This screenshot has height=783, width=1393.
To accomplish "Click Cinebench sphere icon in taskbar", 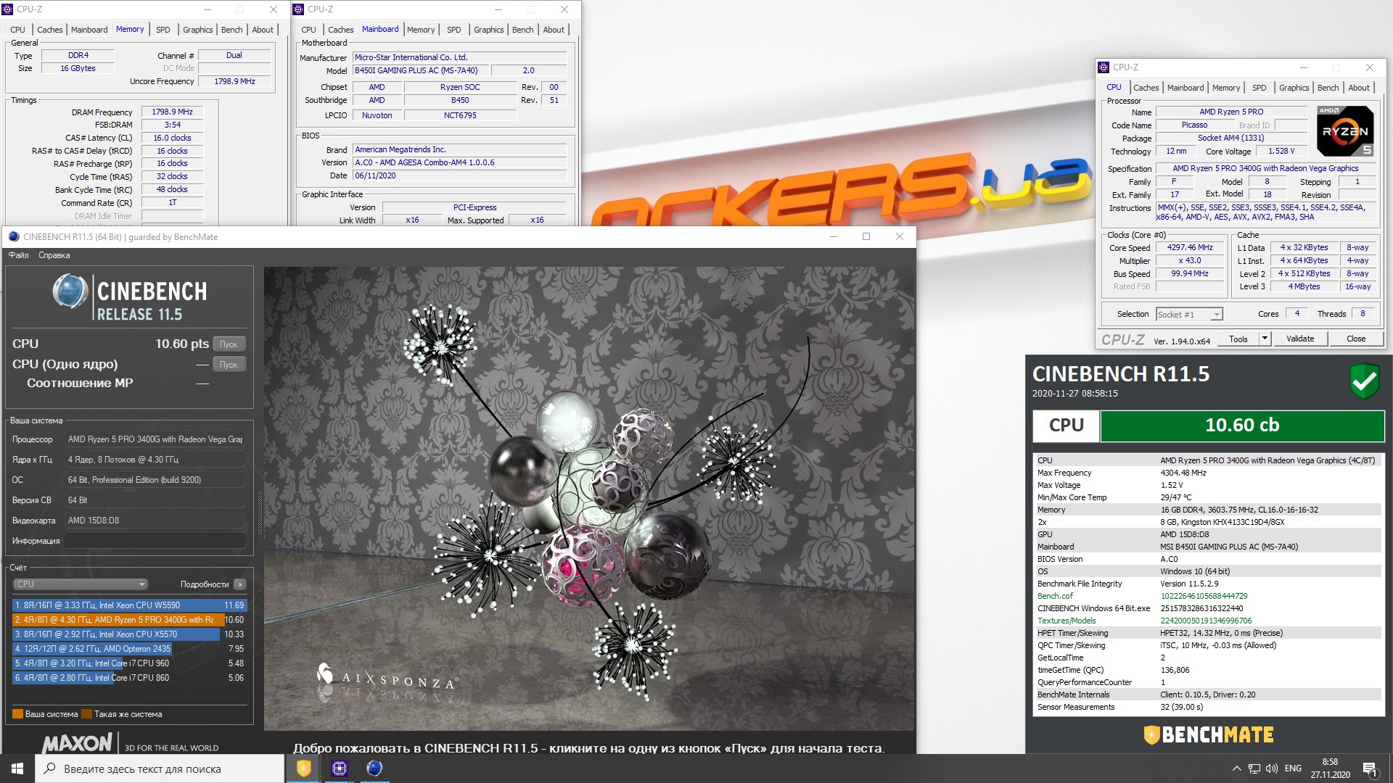I will point(374,768).
